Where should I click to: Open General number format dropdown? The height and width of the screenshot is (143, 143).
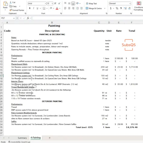(130, 4)
